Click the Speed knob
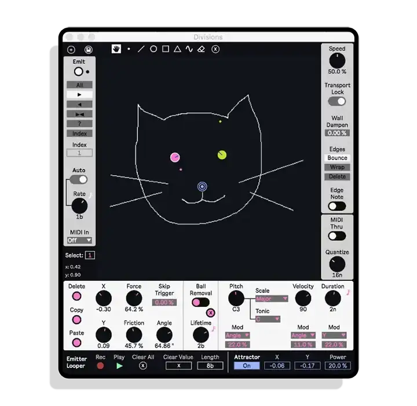The image size is (417, 406). (x=337, y=61)
